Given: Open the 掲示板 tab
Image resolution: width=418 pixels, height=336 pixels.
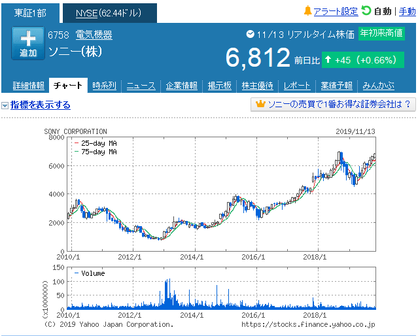Looking at the screenshot, I should (x=220, y=86).
